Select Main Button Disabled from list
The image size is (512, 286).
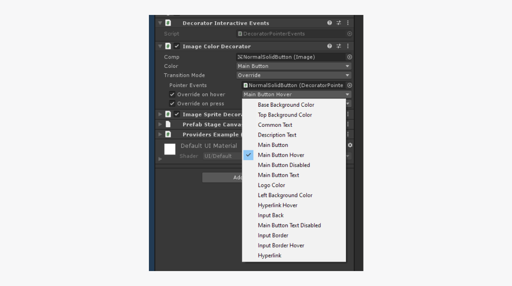[284, 165]
